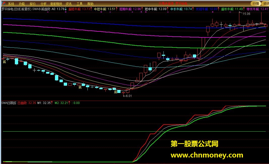This screenshot has width=269, height=164.
Task: Click the middle 底 marker below the candles
Action: click(80, 87)
